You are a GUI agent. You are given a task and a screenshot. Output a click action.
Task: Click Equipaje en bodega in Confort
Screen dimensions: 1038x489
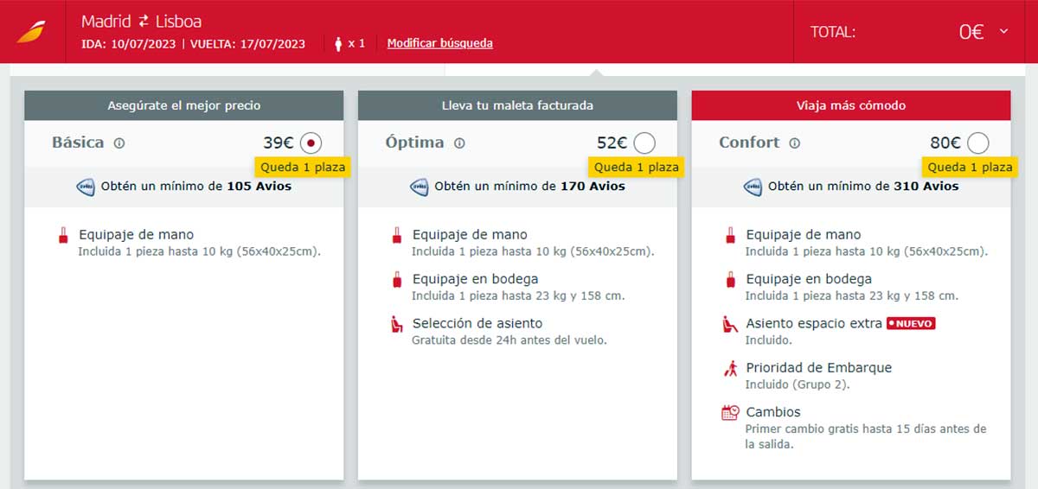809,279
